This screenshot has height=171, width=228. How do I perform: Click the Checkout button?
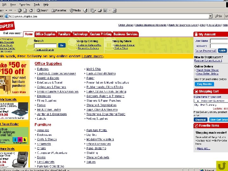pyautogui.click(x=200, y=120)
